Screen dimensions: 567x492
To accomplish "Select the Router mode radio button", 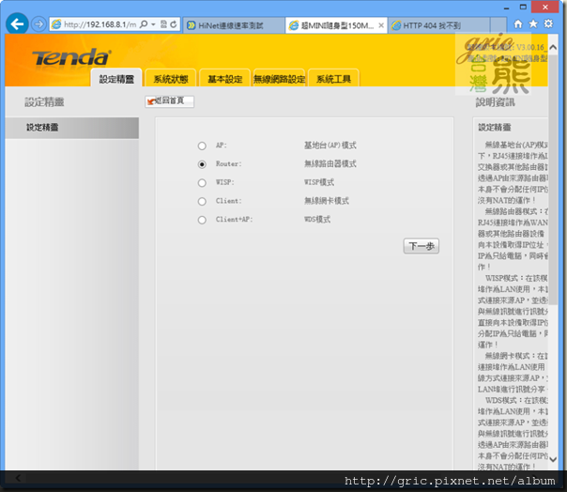I will click(202, 164).
